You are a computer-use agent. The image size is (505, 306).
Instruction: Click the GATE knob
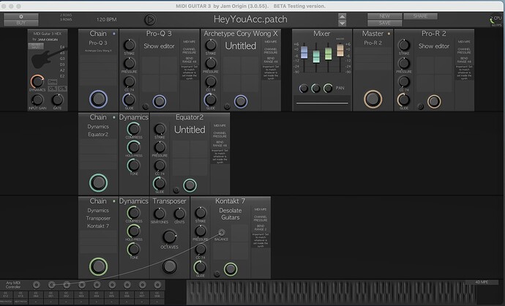[x=57, y=100]
